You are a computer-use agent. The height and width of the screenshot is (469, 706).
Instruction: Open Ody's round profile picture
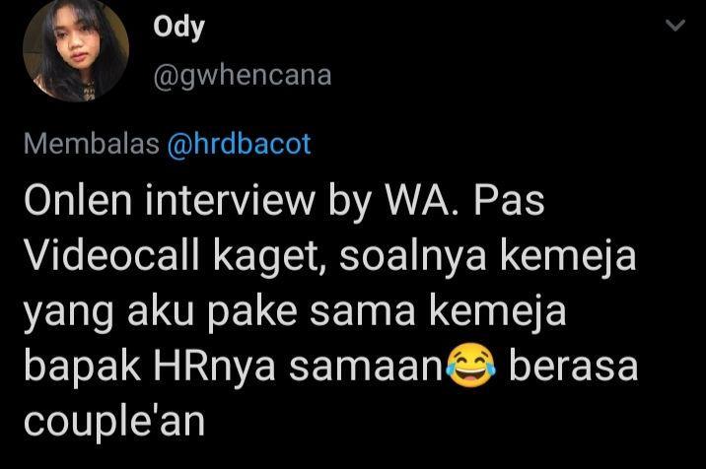coord(76,49)
